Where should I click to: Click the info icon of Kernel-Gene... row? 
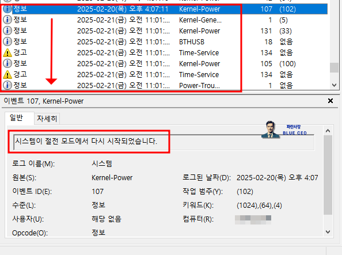[7, 20]
